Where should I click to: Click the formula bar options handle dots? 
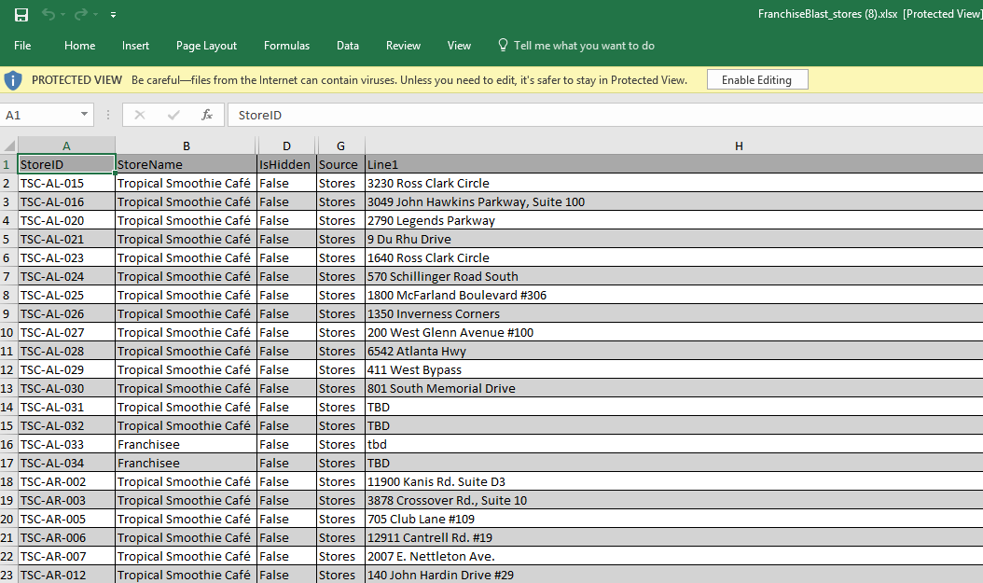[x=108, y=115]
